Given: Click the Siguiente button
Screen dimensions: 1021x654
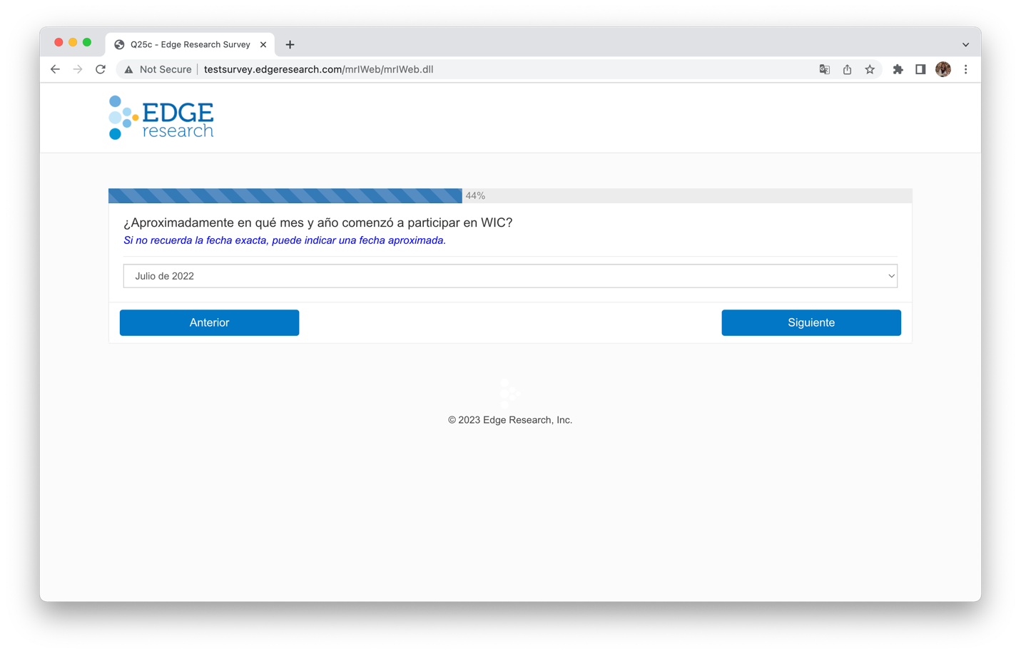Looking at the screenshot, I should pos(811,322).
